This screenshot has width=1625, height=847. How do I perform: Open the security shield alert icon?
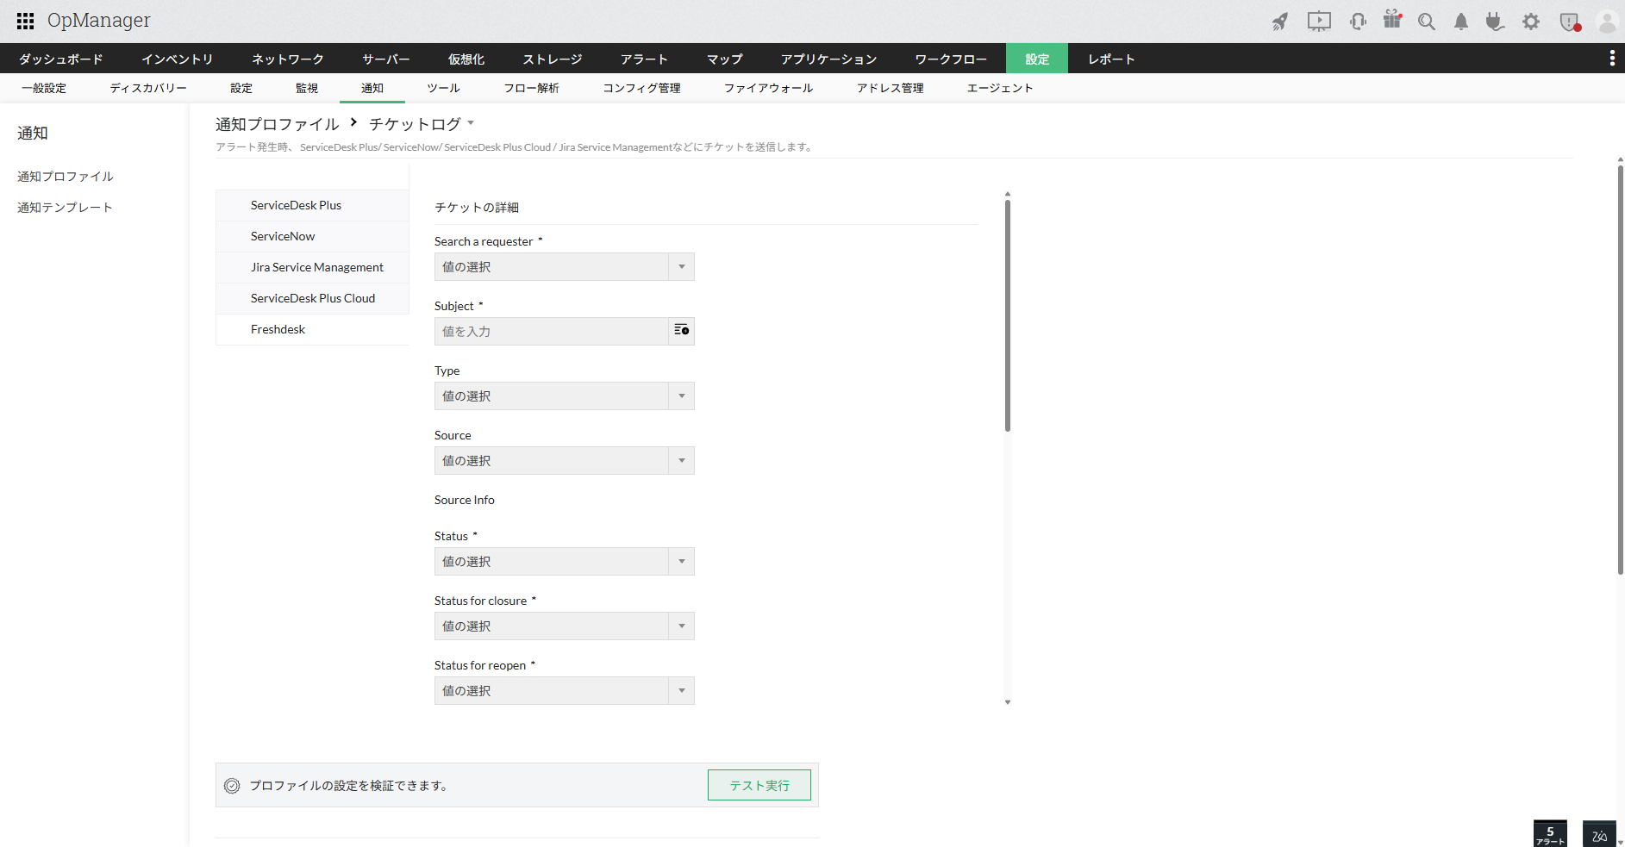[1570, 21]
